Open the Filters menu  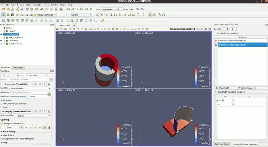tap(29, 5)
